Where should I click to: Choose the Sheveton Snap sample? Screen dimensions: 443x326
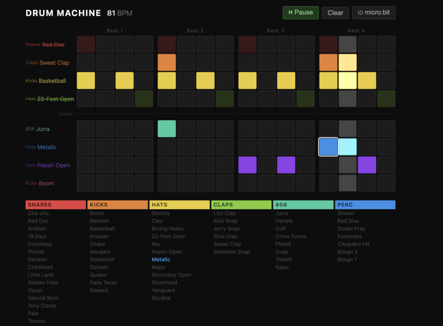coord(231,252)
